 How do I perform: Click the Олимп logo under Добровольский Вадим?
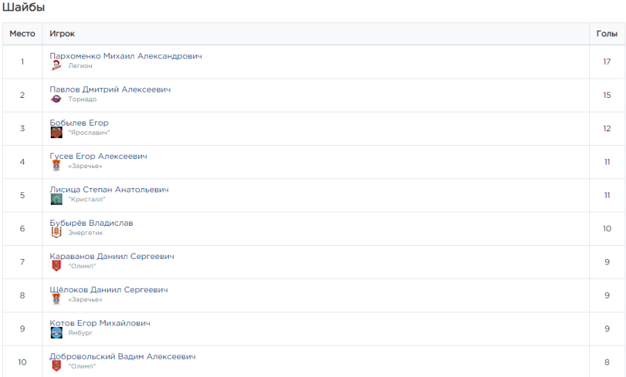[x=56, y=366]
